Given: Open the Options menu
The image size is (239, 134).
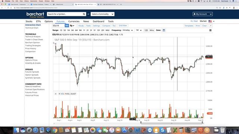Looking at the screenshot, I should (49, 22).
